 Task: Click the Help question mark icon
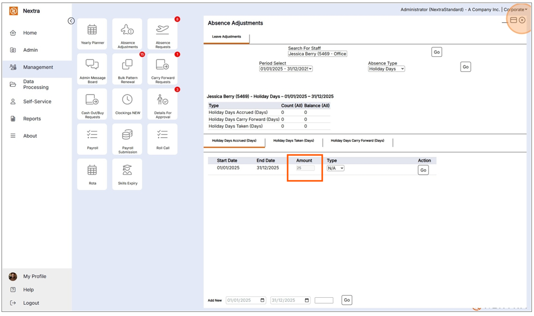tap(13, 290)
